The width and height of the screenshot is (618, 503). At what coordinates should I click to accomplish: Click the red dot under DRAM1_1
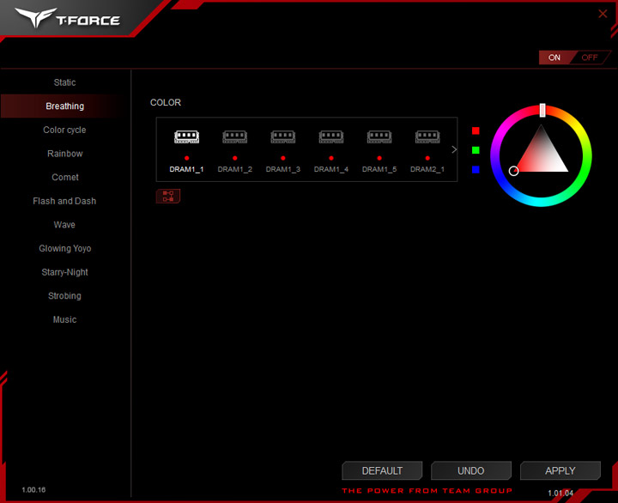click(187, 158)
